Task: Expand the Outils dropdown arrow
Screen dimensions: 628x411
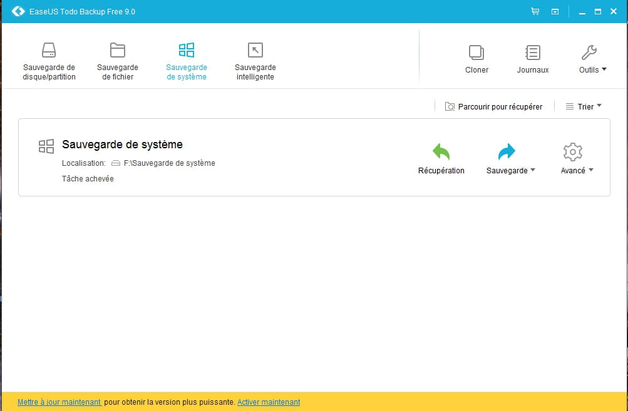Action: [604, 69]
